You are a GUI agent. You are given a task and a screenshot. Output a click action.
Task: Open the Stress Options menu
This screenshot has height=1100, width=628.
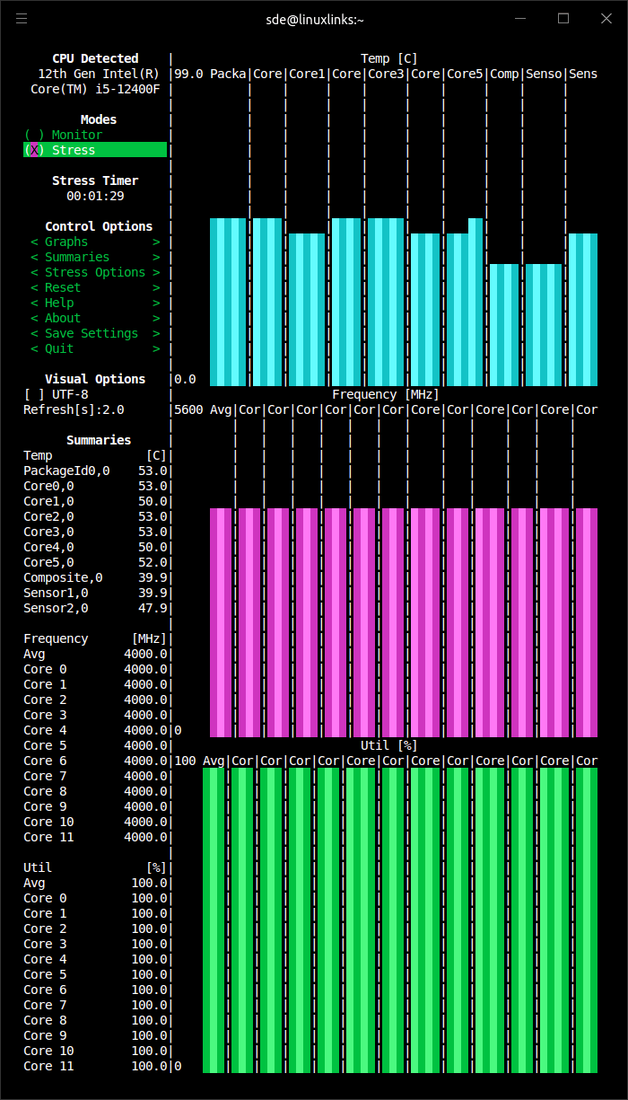pos(95,272)
